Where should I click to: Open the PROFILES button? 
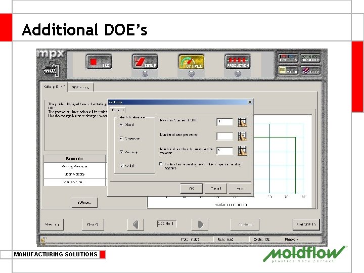[x=288, y=58]
